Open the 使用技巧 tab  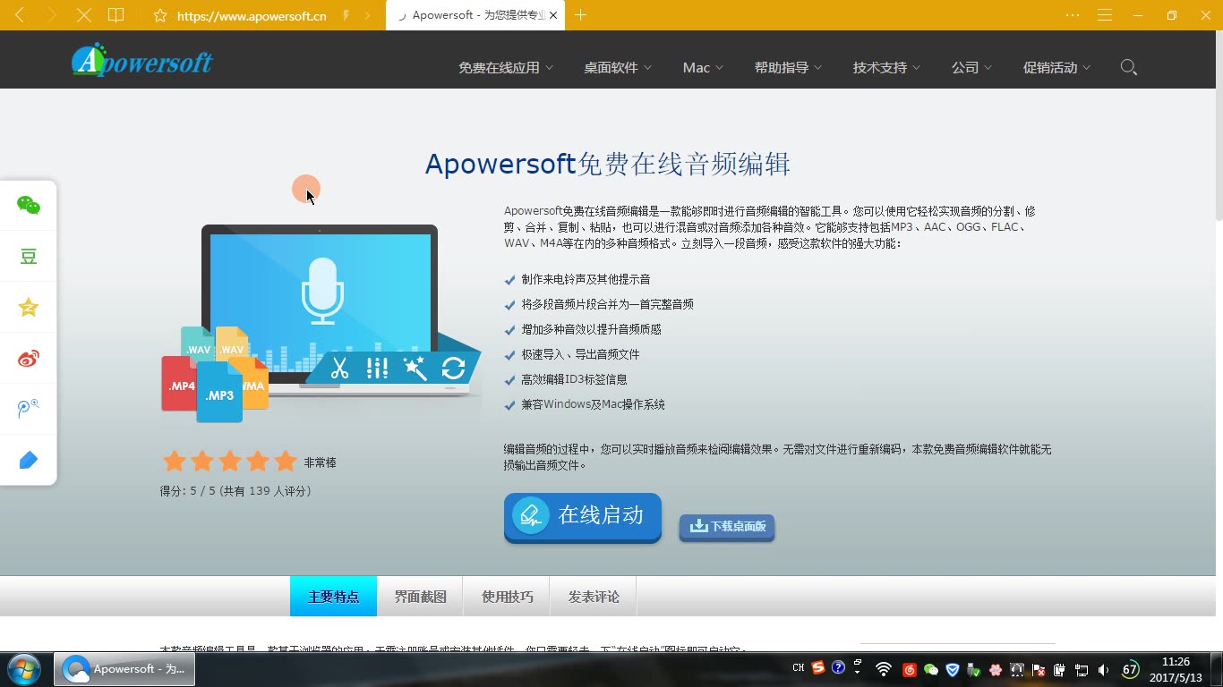click(x=507, y=597)
